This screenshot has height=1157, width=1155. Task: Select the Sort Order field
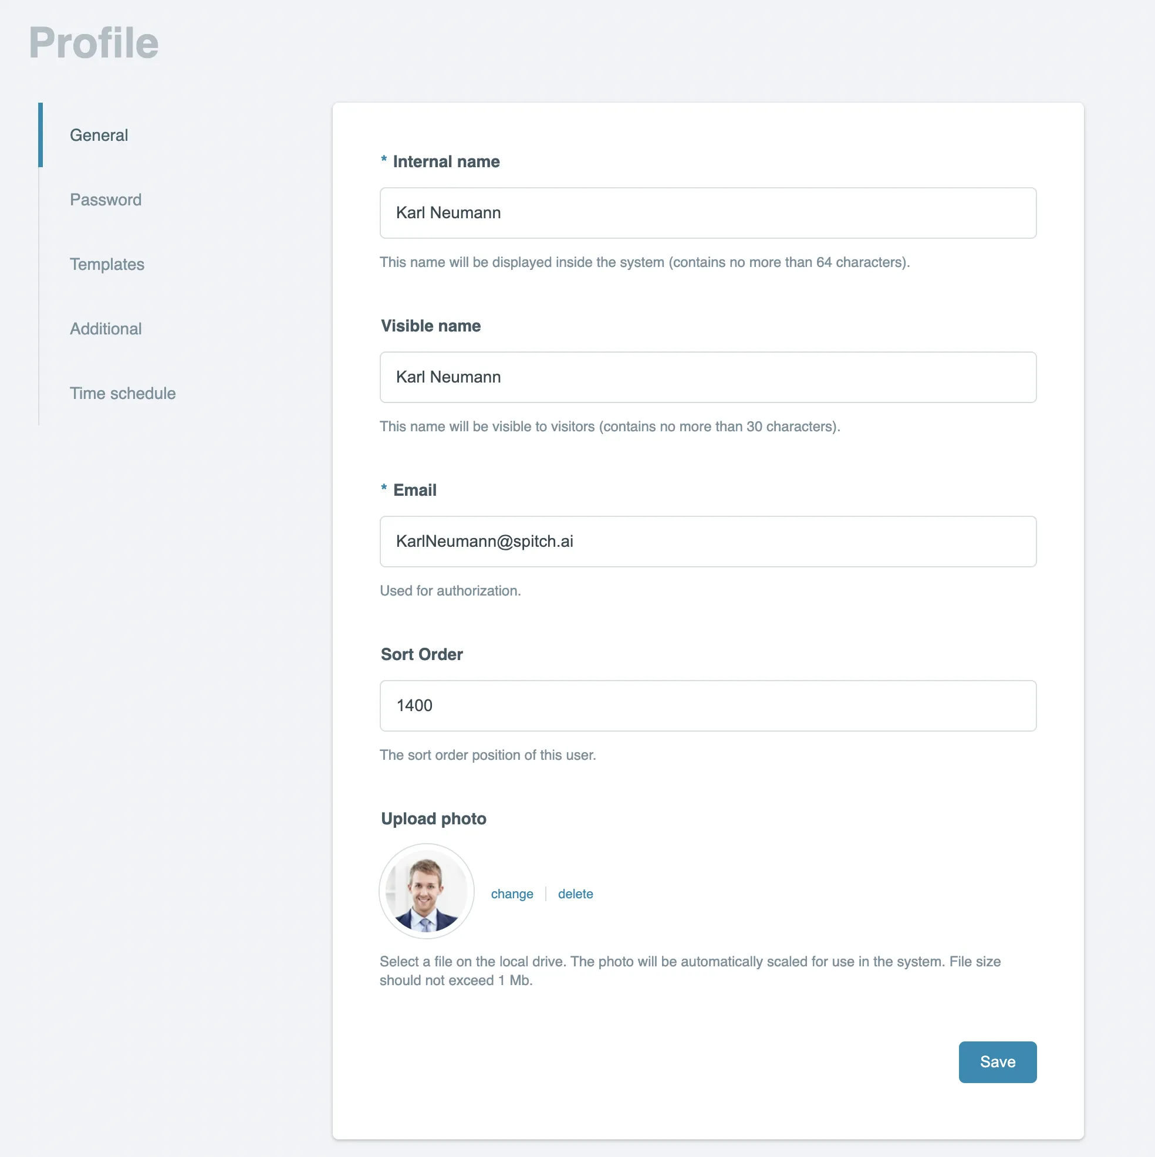point(708,706)
